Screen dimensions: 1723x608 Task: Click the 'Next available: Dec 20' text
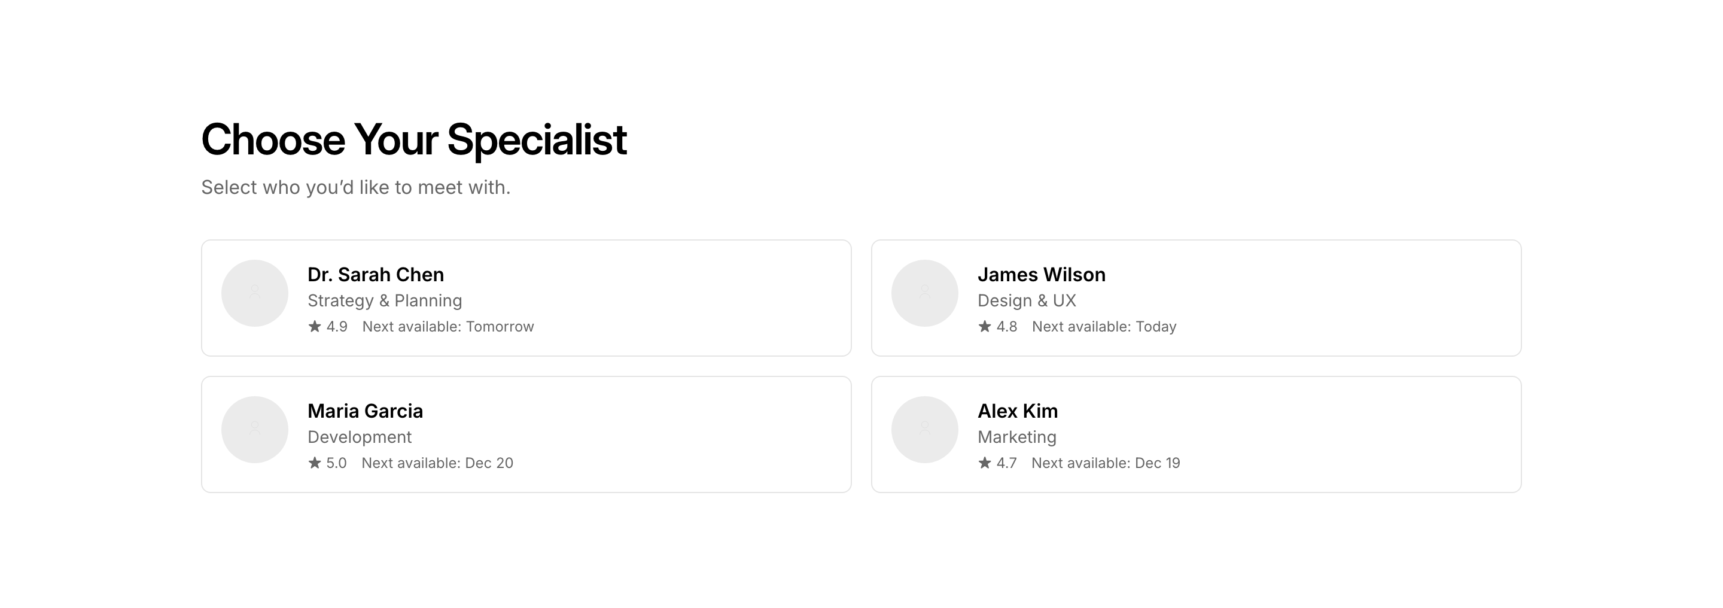(x=437, y=464)
